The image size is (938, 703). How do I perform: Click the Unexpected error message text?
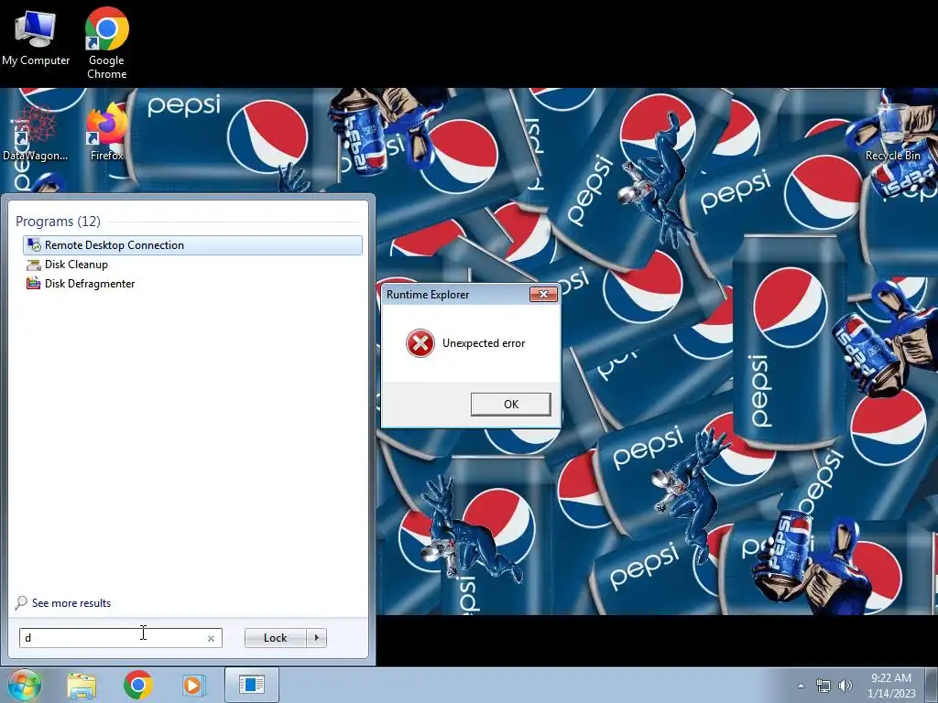(484, 343)
